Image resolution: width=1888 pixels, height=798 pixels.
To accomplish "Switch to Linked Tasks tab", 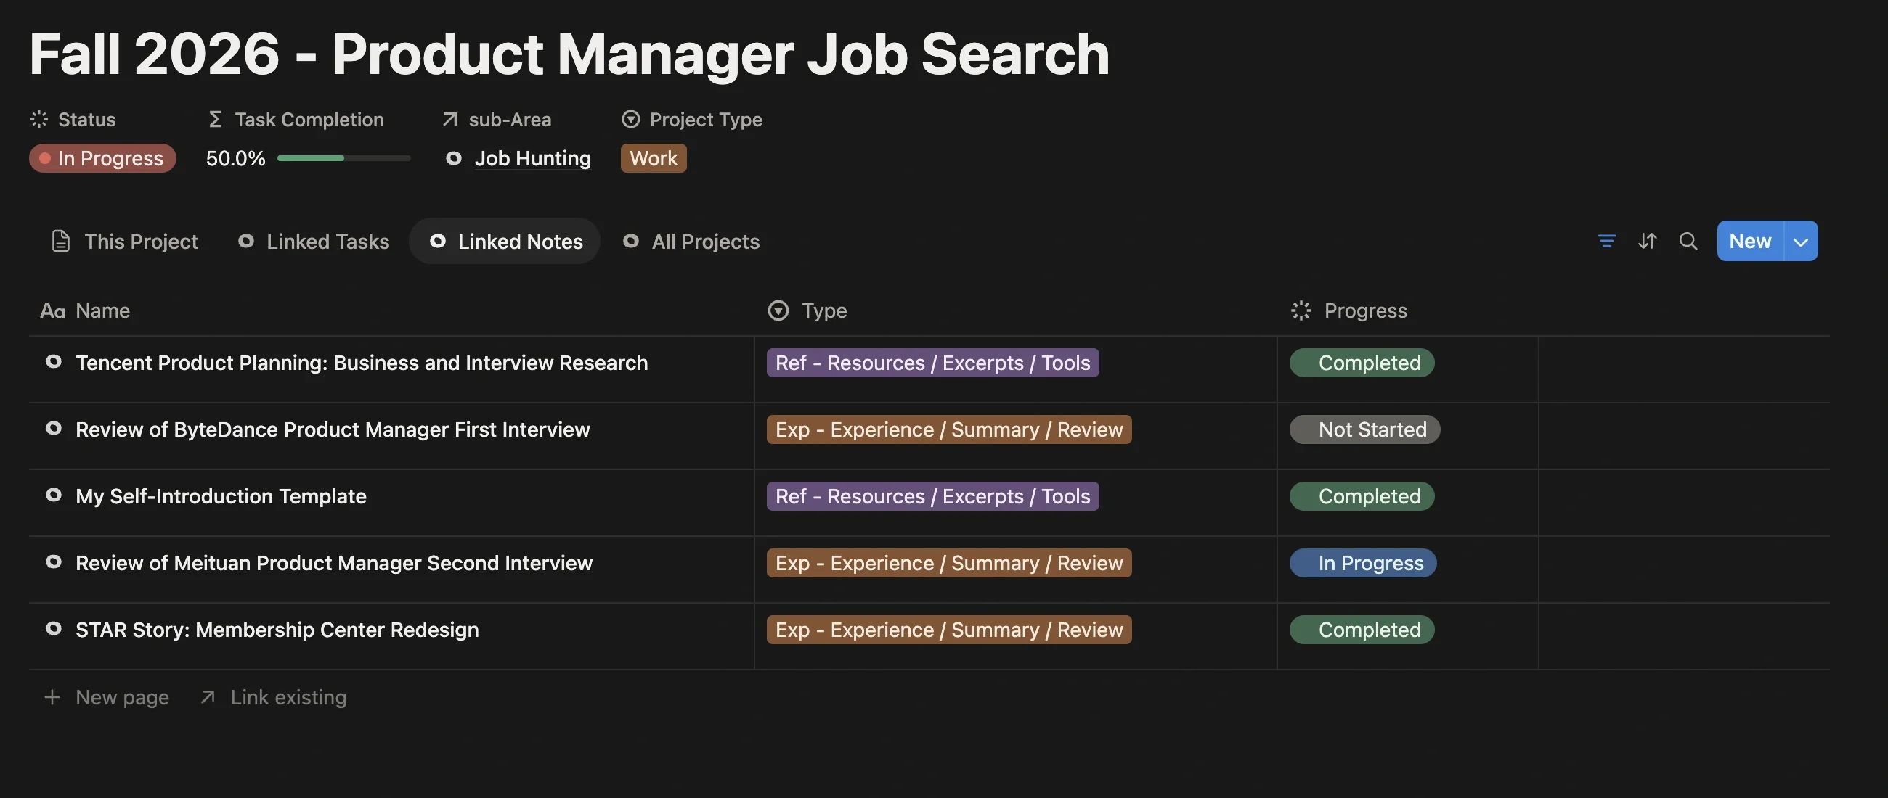I will coord(314,241).
